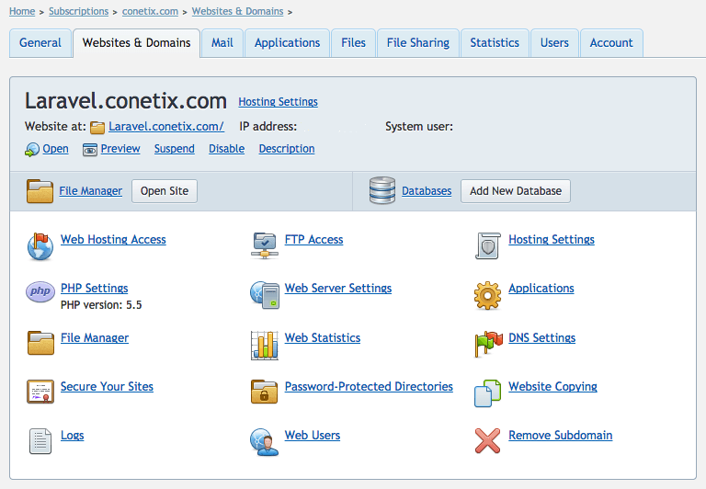This screenshot has width=706, height=489.
Task: Click the Logs document icon
Action: pyautogui.click(x=40, y=441)
